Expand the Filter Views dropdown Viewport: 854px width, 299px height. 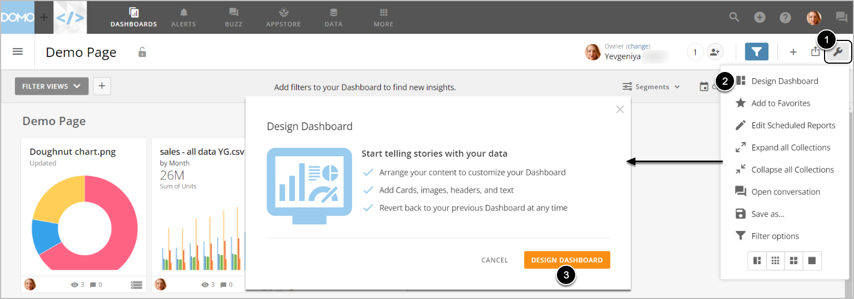pyautogui.click(x=52, y=86)
